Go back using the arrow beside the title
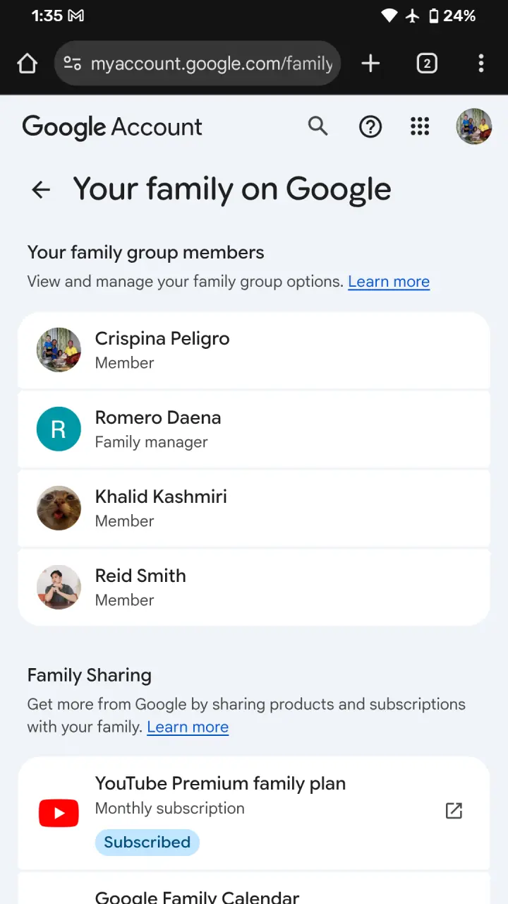Viewport: 508px width, 904px height. (41, 189)
